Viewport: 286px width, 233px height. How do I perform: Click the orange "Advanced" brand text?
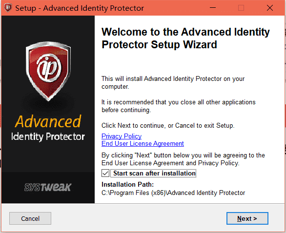(x=48, y=121)
